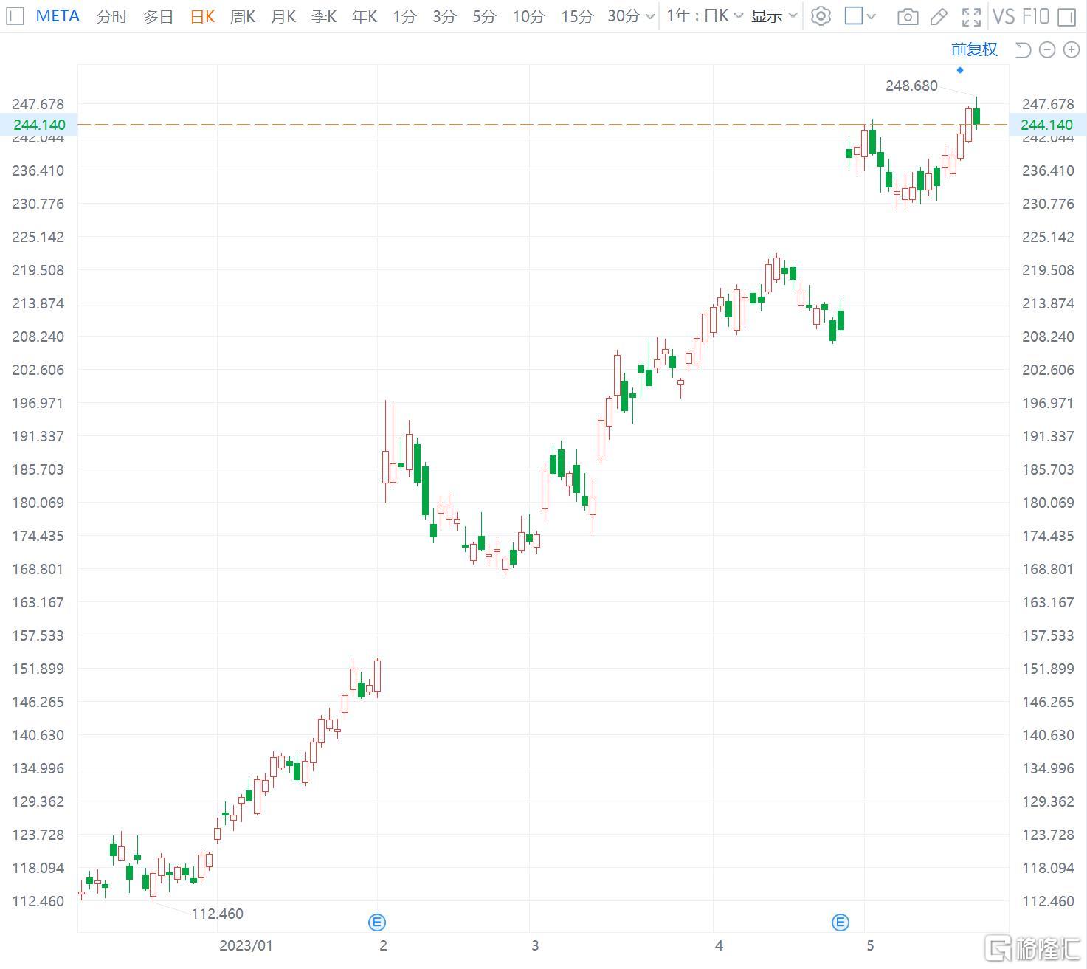The width and height of the screenshot is (1087, 969).
Task: Click the VS compare button
Action: click(x=1004, y=16)
